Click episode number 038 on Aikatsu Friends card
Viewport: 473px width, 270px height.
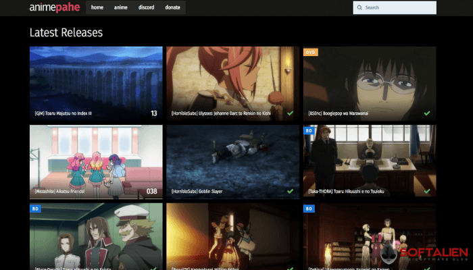tap(152, 191)
